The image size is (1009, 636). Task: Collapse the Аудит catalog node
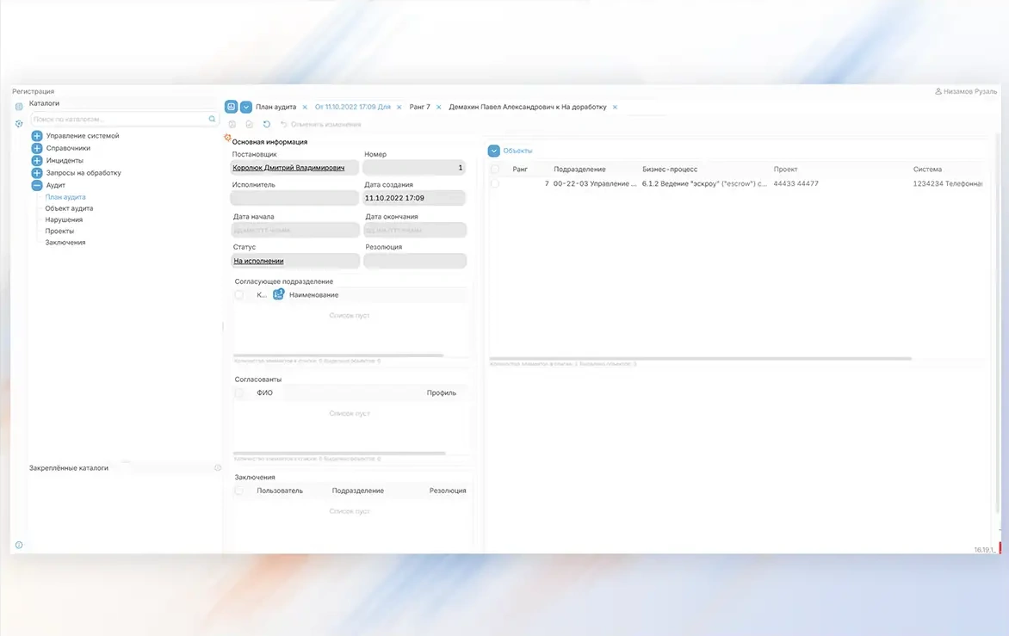tap(37, 185)
